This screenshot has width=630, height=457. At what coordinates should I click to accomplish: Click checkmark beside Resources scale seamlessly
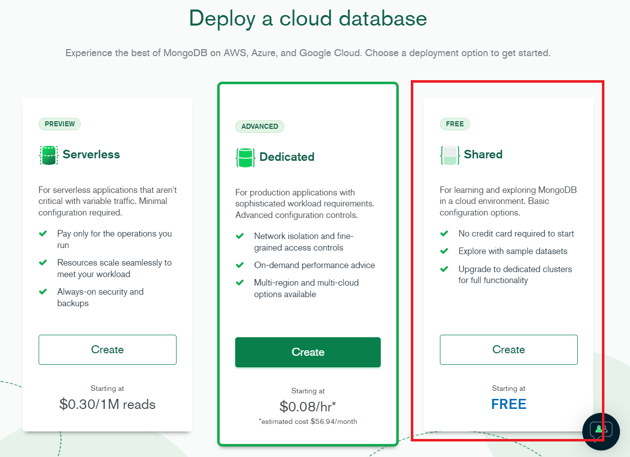43,263
